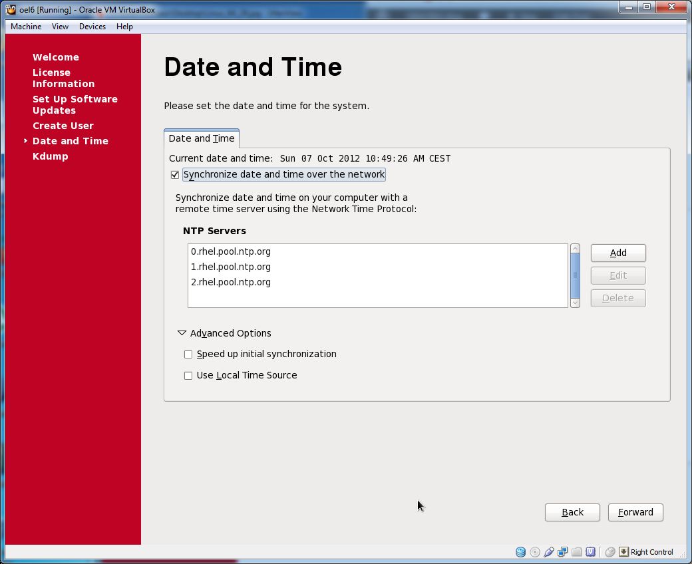Minimize the VirtualBox window
Image resolution: width=692 pixels, height=564 pixels.
coord(628,7)
